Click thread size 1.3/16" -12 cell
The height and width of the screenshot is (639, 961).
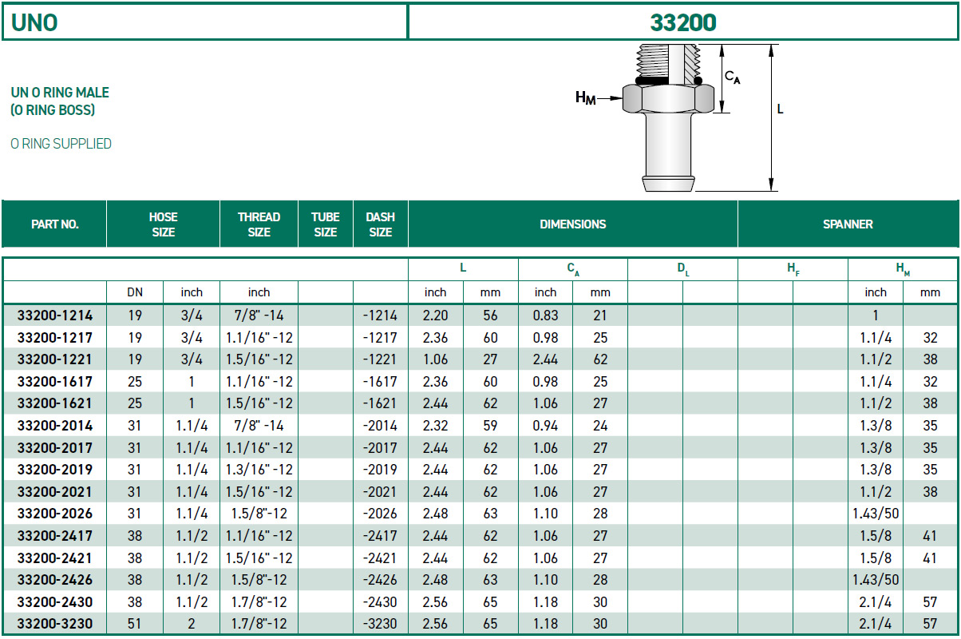tap(259, 470)
